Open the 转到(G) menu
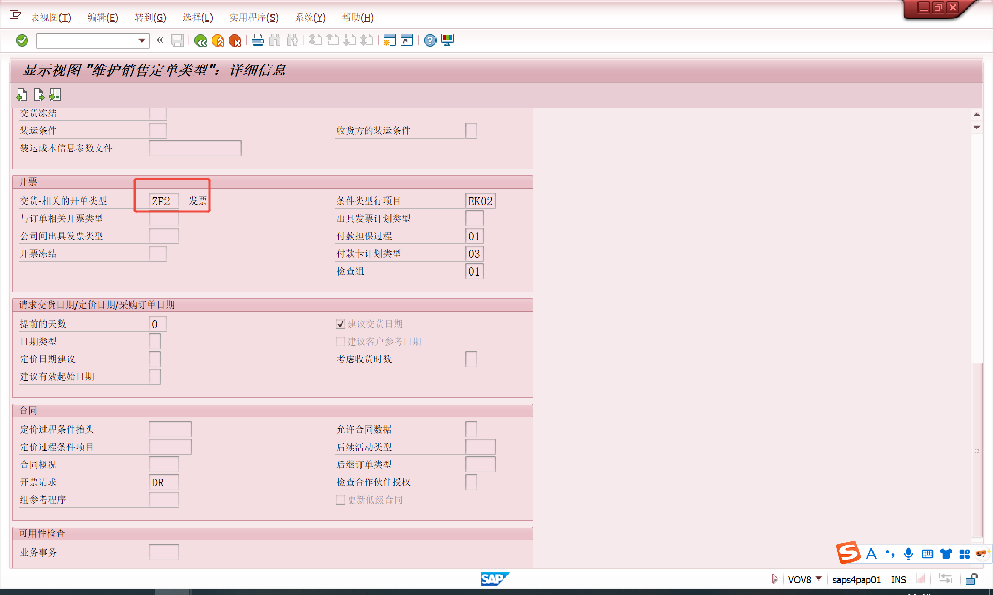This screenshot has height=595, width=993. (151, 18)
